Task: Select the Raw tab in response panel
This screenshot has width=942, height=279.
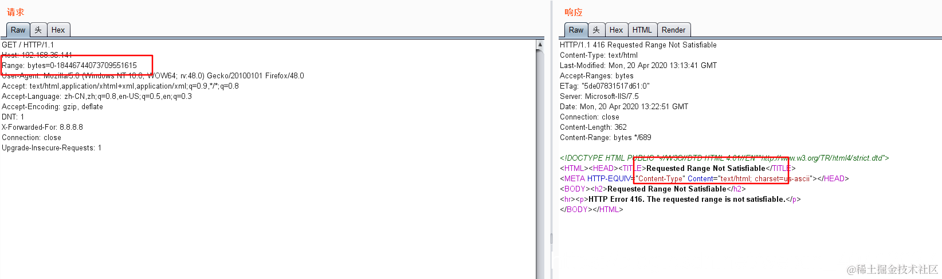Action: click(576, 30)
